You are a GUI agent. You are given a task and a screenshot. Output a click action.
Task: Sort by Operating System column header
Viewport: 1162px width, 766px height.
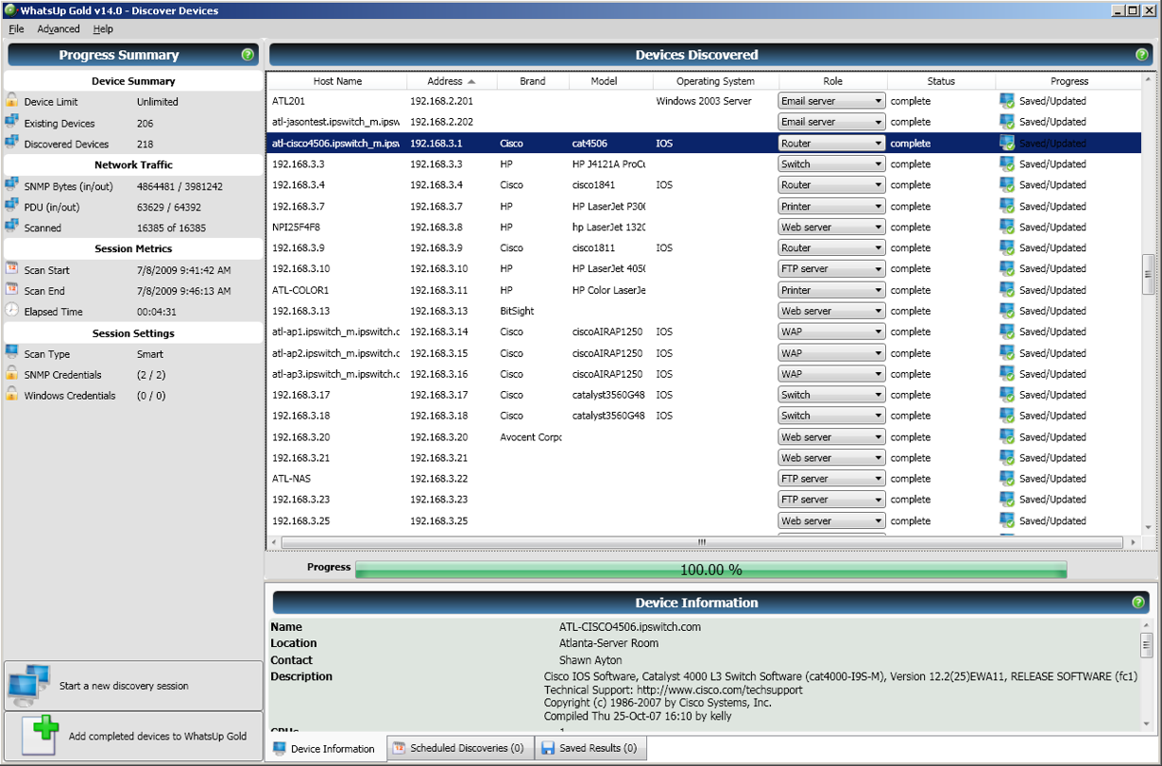[715, 81]
